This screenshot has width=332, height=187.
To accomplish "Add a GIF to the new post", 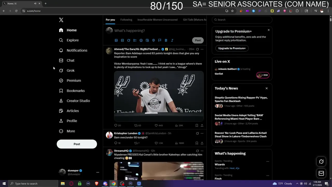I will point(122,40).
